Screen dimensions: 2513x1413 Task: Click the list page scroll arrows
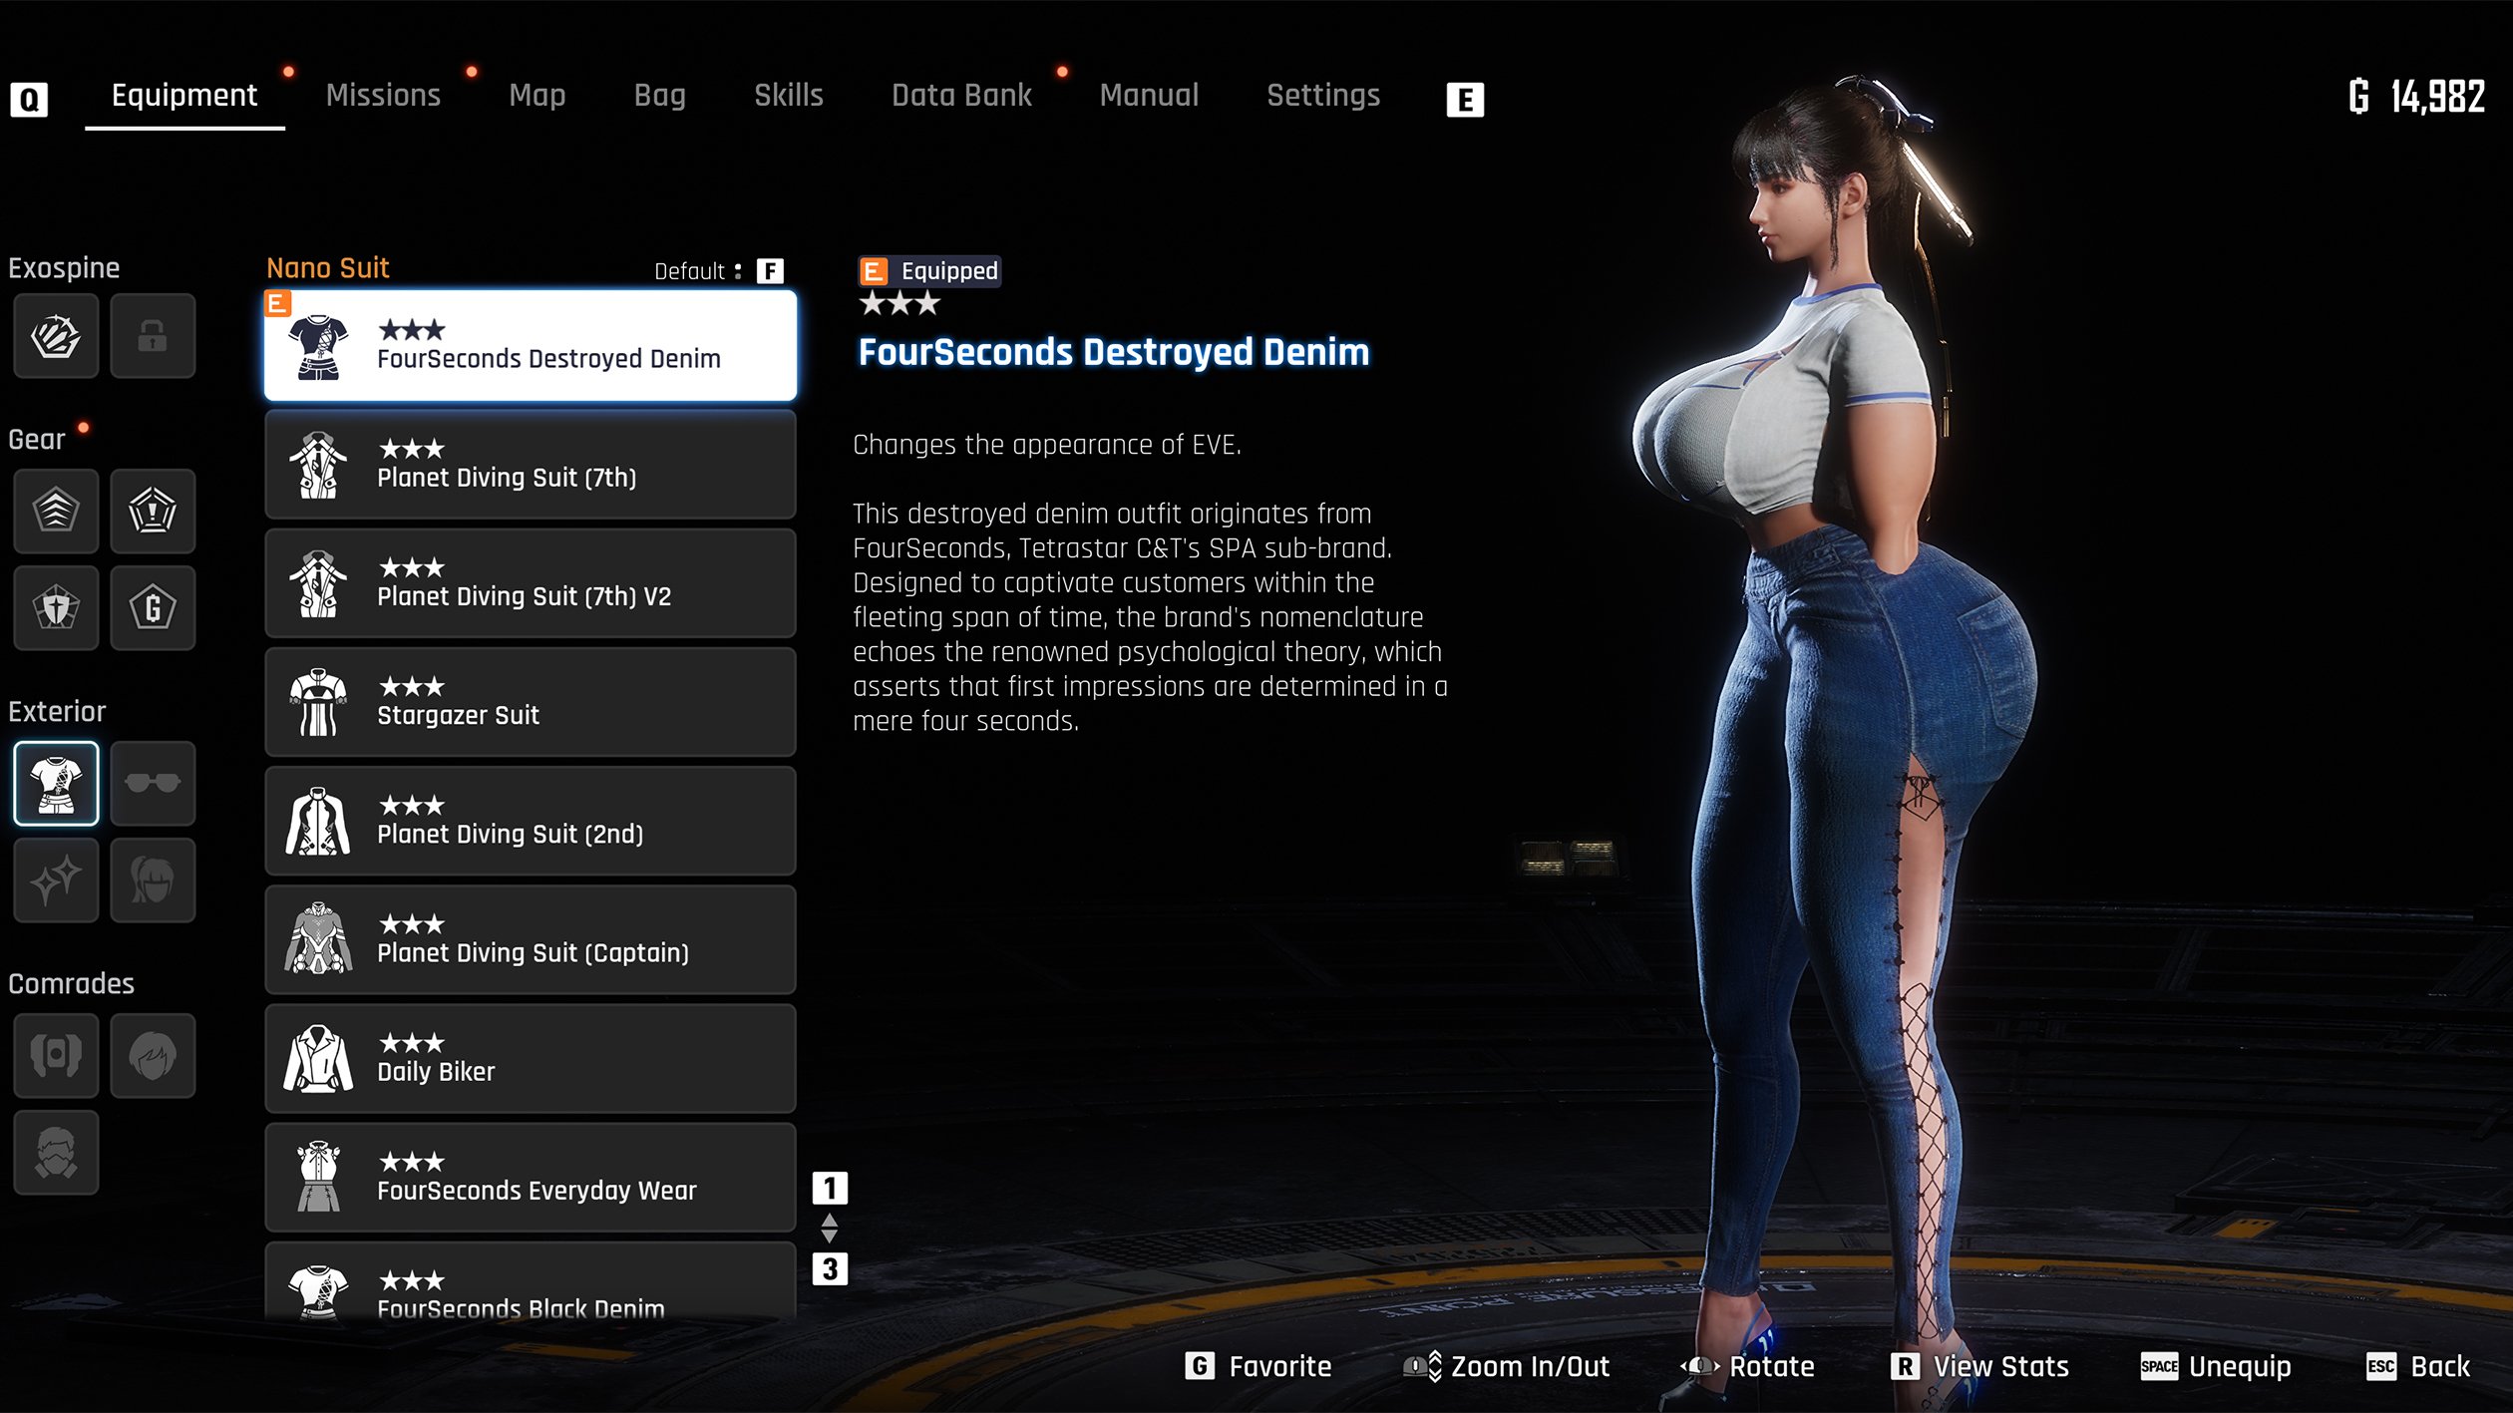[x=829, y=1229]
